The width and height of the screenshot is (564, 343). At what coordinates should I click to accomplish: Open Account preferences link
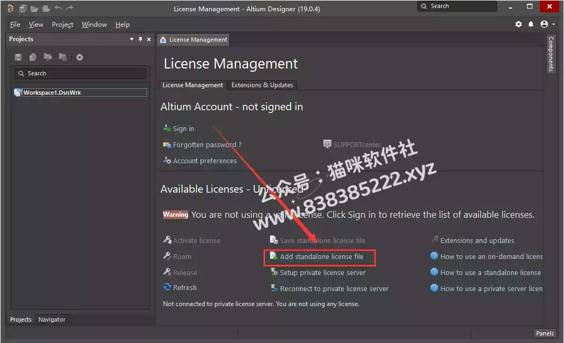(x=205, y=161)
